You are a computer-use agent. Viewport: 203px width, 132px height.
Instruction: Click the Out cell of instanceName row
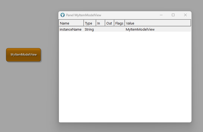pyautogui.click(x=109, y=30)
